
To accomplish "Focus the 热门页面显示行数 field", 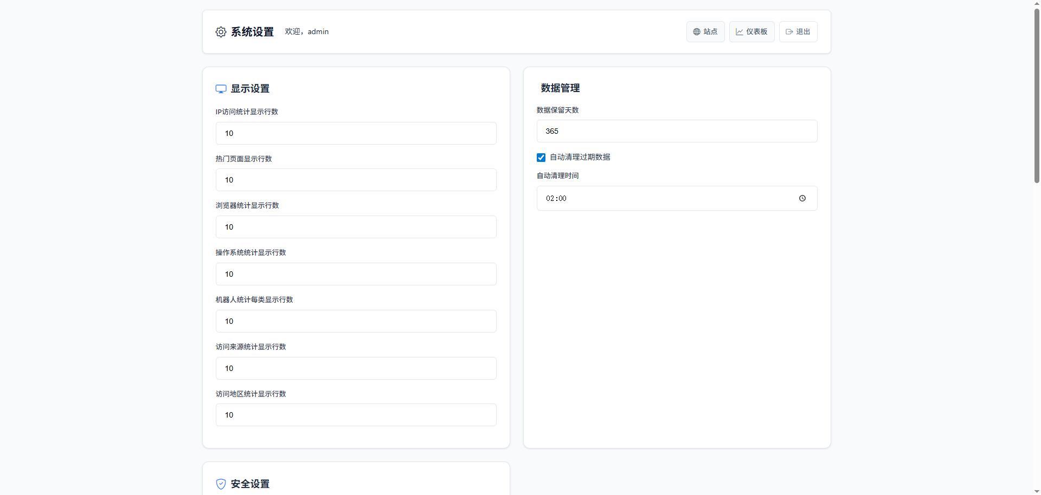I will tap(356, 180).
